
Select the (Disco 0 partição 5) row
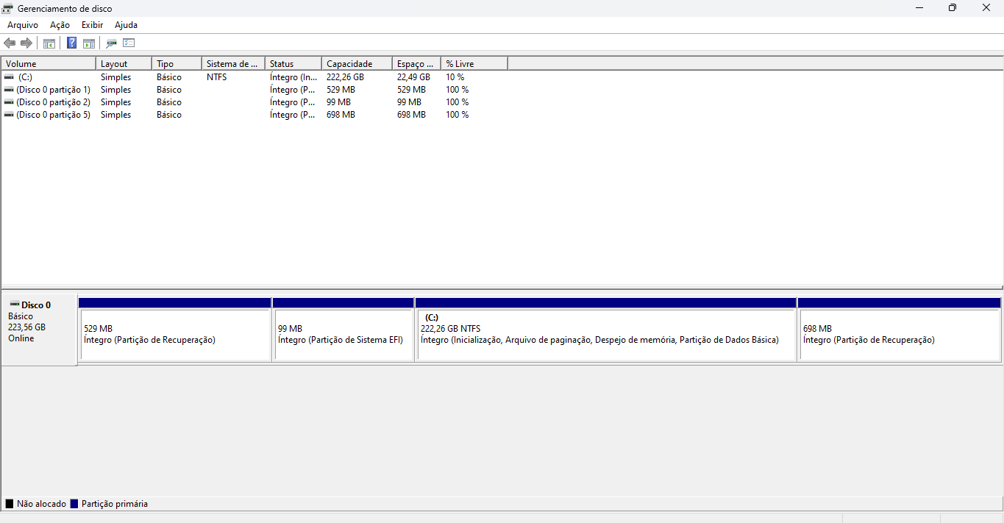254,115
